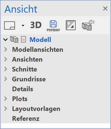Expand the Modellansichten node
Image resolution: width=111 pixels, height=129 pixels.
tap(6, 49)
